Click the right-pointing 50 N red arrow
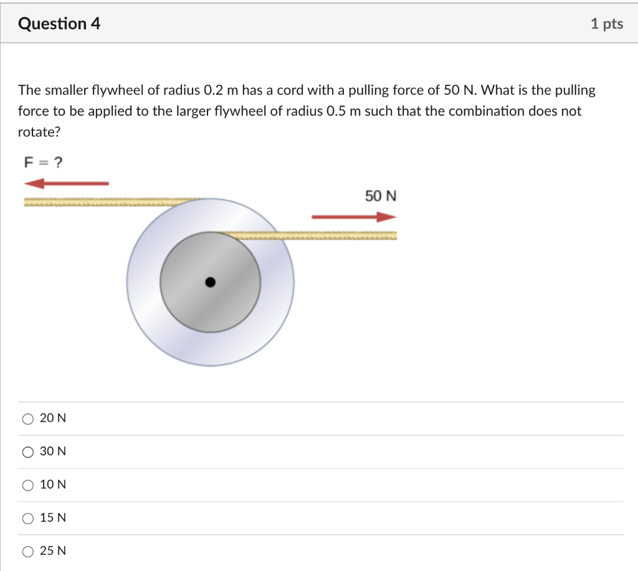638x571 pixels. pos(353,216)
